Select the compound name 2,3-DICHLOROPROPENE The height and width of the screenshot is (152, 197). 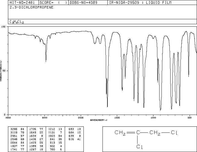pyautogui.click(x=31, y=7)
